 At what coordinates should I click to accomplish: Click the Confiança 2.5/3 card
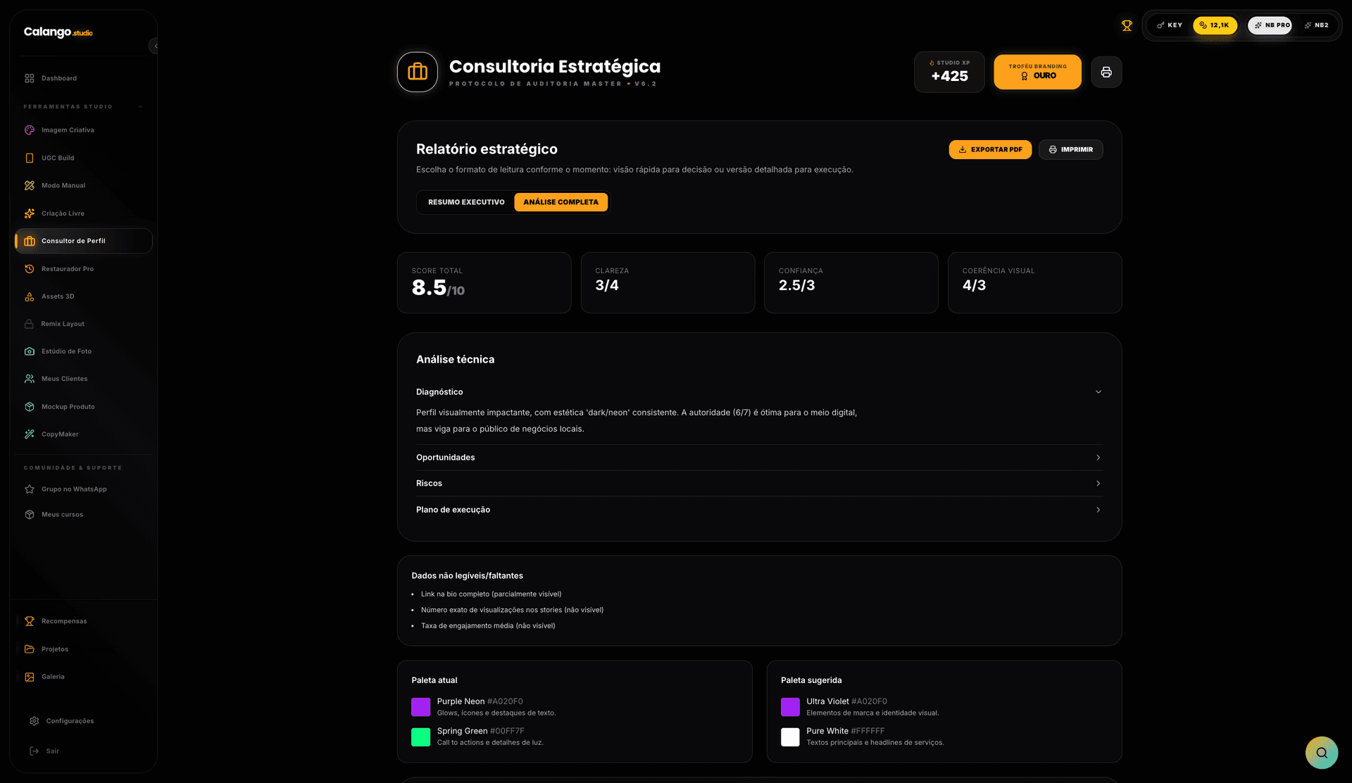coord(851,282)
